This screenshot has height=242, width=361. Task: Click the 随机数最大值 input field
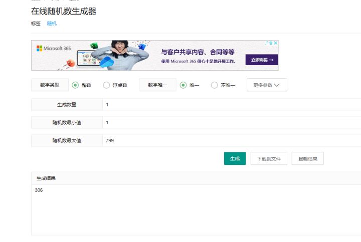[x=232, y=141]
